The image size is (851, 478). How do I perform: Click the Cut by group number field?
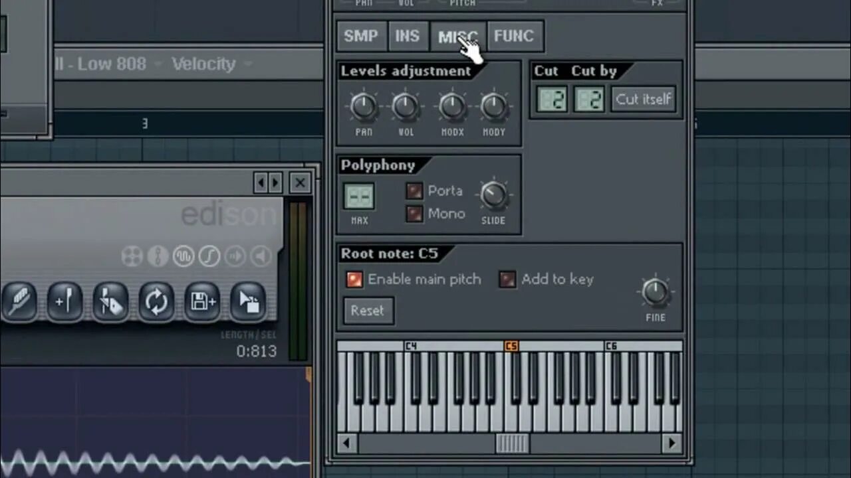pos(589,100)
